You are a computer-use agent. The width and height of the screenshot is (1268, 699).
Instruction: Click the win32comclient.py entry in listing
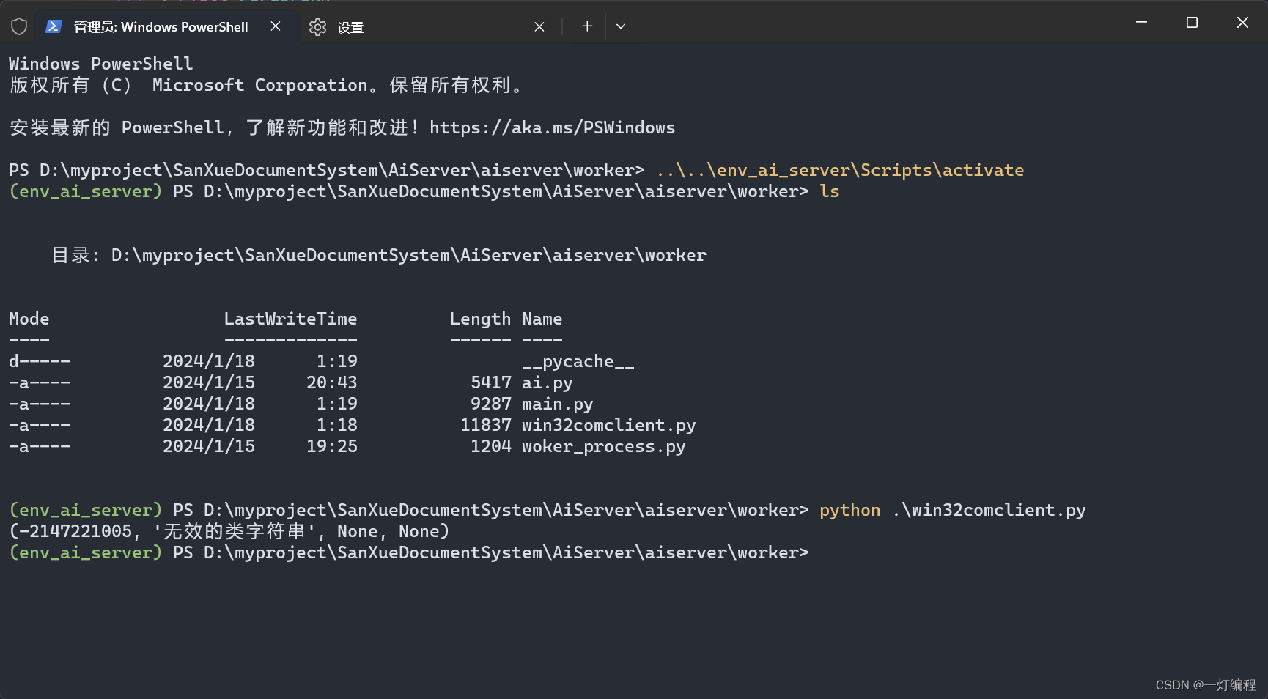(x=609, y=425)
